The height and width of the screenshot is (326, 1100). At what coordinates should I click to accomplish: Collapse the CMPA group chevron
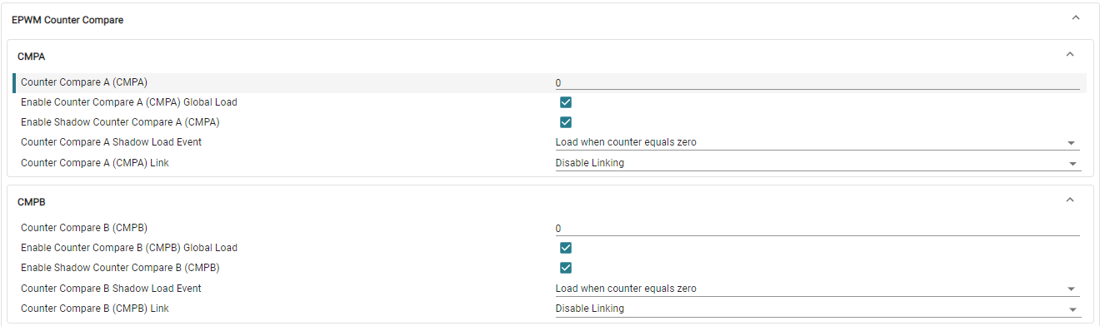1070,55
